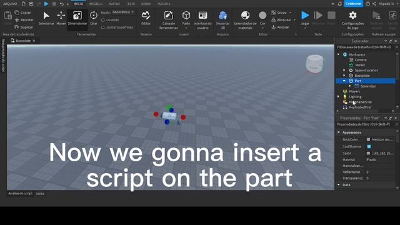Collapse the Appearance properties section

339,132
